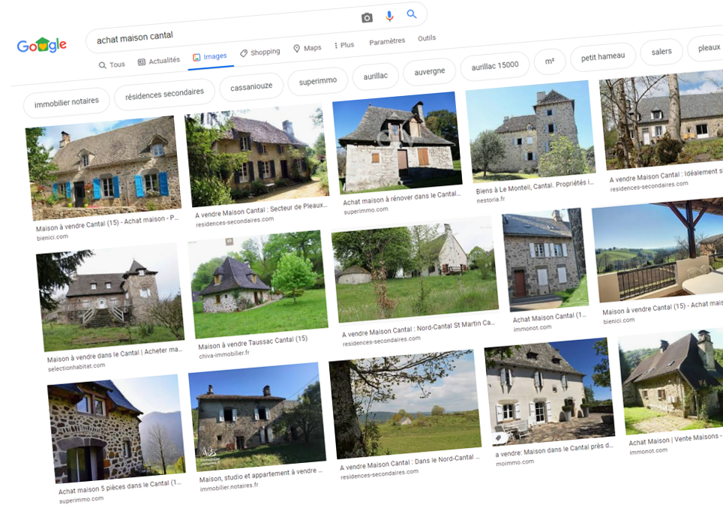This screenshot has width=723, height=514.
Task: Start voice search with microphone icon
Action: pyautogui.click(x=389, y=17)
